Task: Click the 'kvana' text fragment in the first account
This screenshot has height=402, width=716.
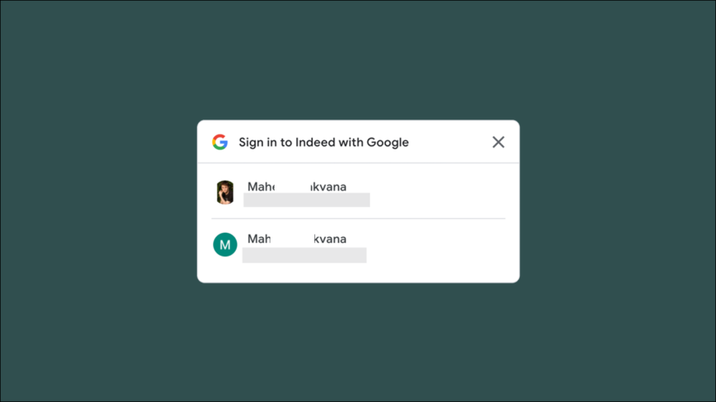Action: click(329, 187)
